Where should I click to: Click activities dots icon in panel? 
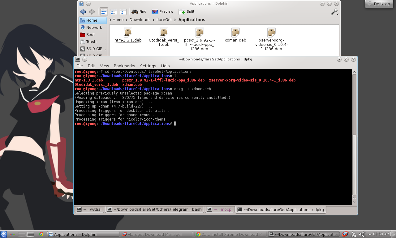[13, 234]
